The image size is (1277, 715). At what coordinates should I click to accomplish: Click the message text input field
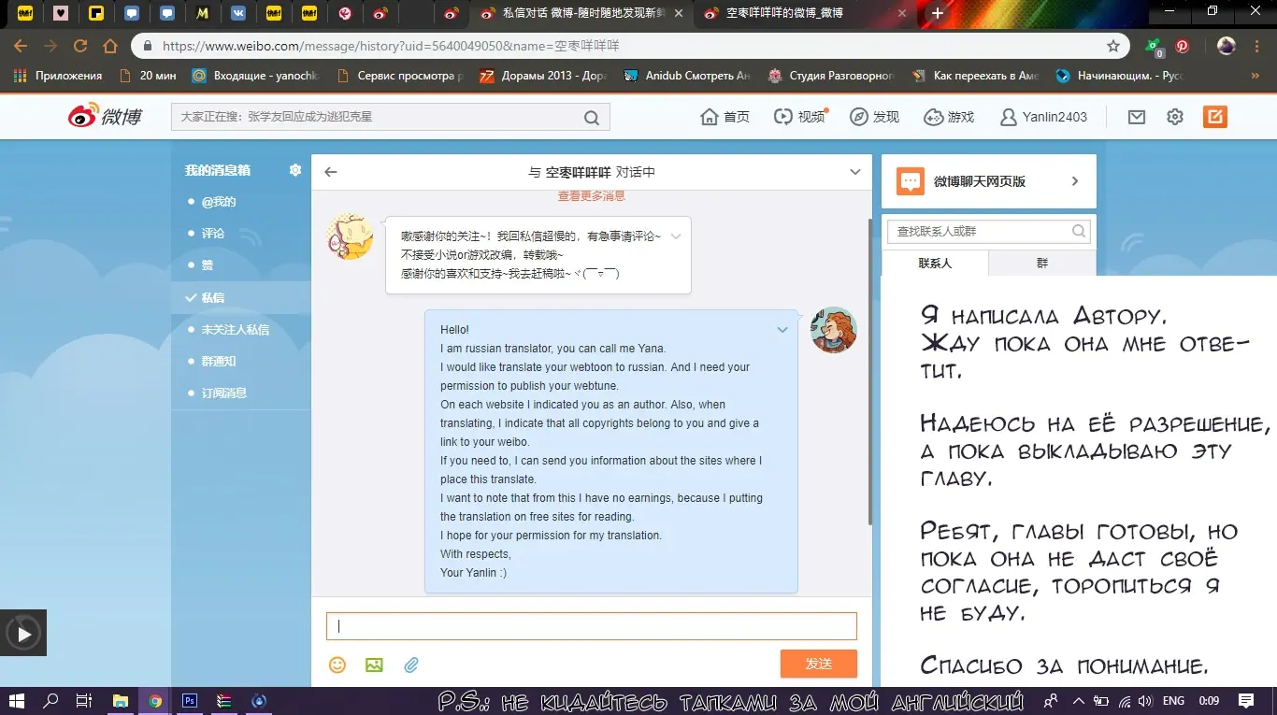pos(591,626)
